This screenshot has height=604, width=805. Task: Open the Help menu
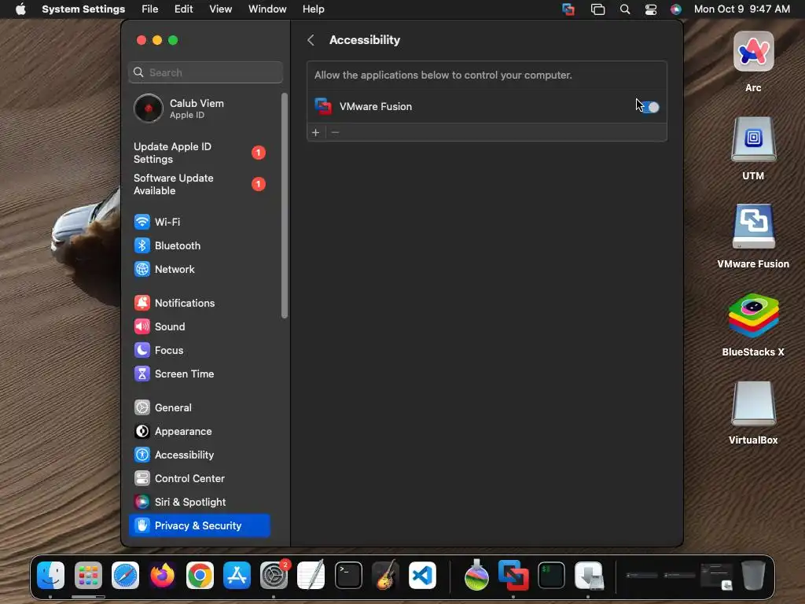313,9
